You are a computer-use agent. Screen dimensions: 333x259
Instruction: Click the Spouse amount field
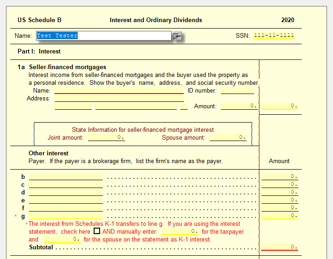coord(228,137)
